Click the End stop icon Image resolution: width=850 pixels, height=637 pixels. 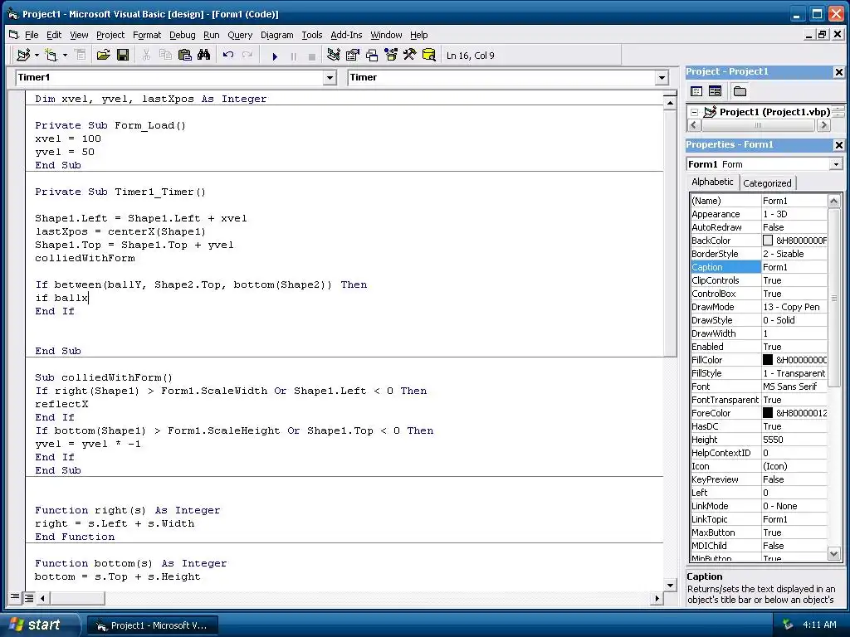tap(312, 56)
